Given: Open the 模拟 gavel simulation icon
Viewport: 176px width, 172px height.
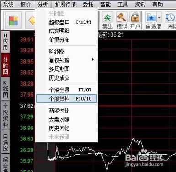Looking at the screenshot, I should pyautogui.click(x=122, y=17).
